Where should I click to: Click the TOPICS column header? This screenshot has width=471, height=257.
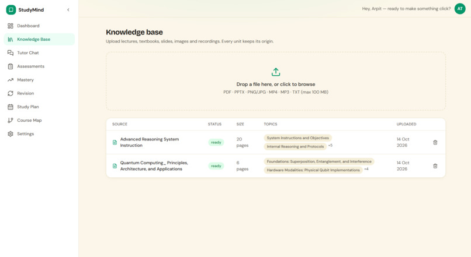[x=271, y=124]
